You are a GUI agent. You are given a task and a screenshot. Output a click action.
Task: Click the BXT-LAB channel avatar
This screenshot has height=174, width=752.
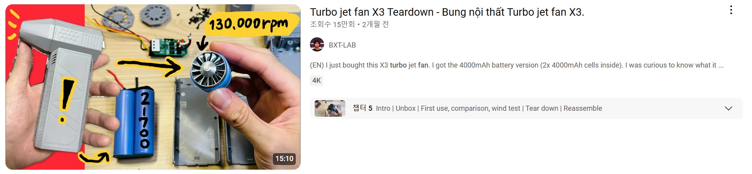317,45
